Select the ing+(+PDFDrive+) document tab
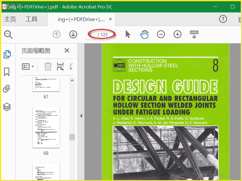The width and height of the screenshot is (242, 181). click(81, 19)
